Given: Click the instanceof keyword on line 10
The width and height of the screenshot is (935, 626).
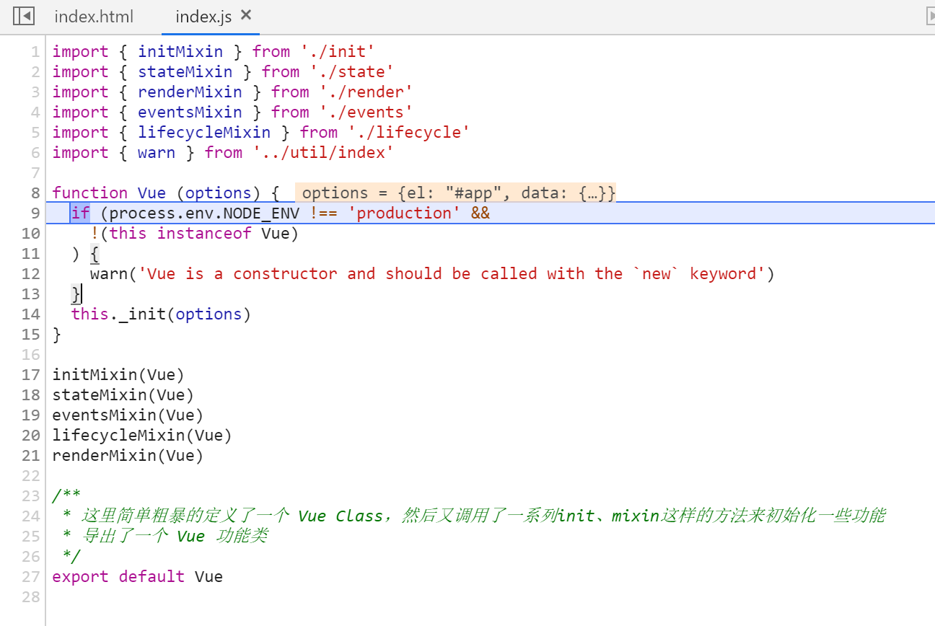Looking at the screenshot, I should point(204,234).
